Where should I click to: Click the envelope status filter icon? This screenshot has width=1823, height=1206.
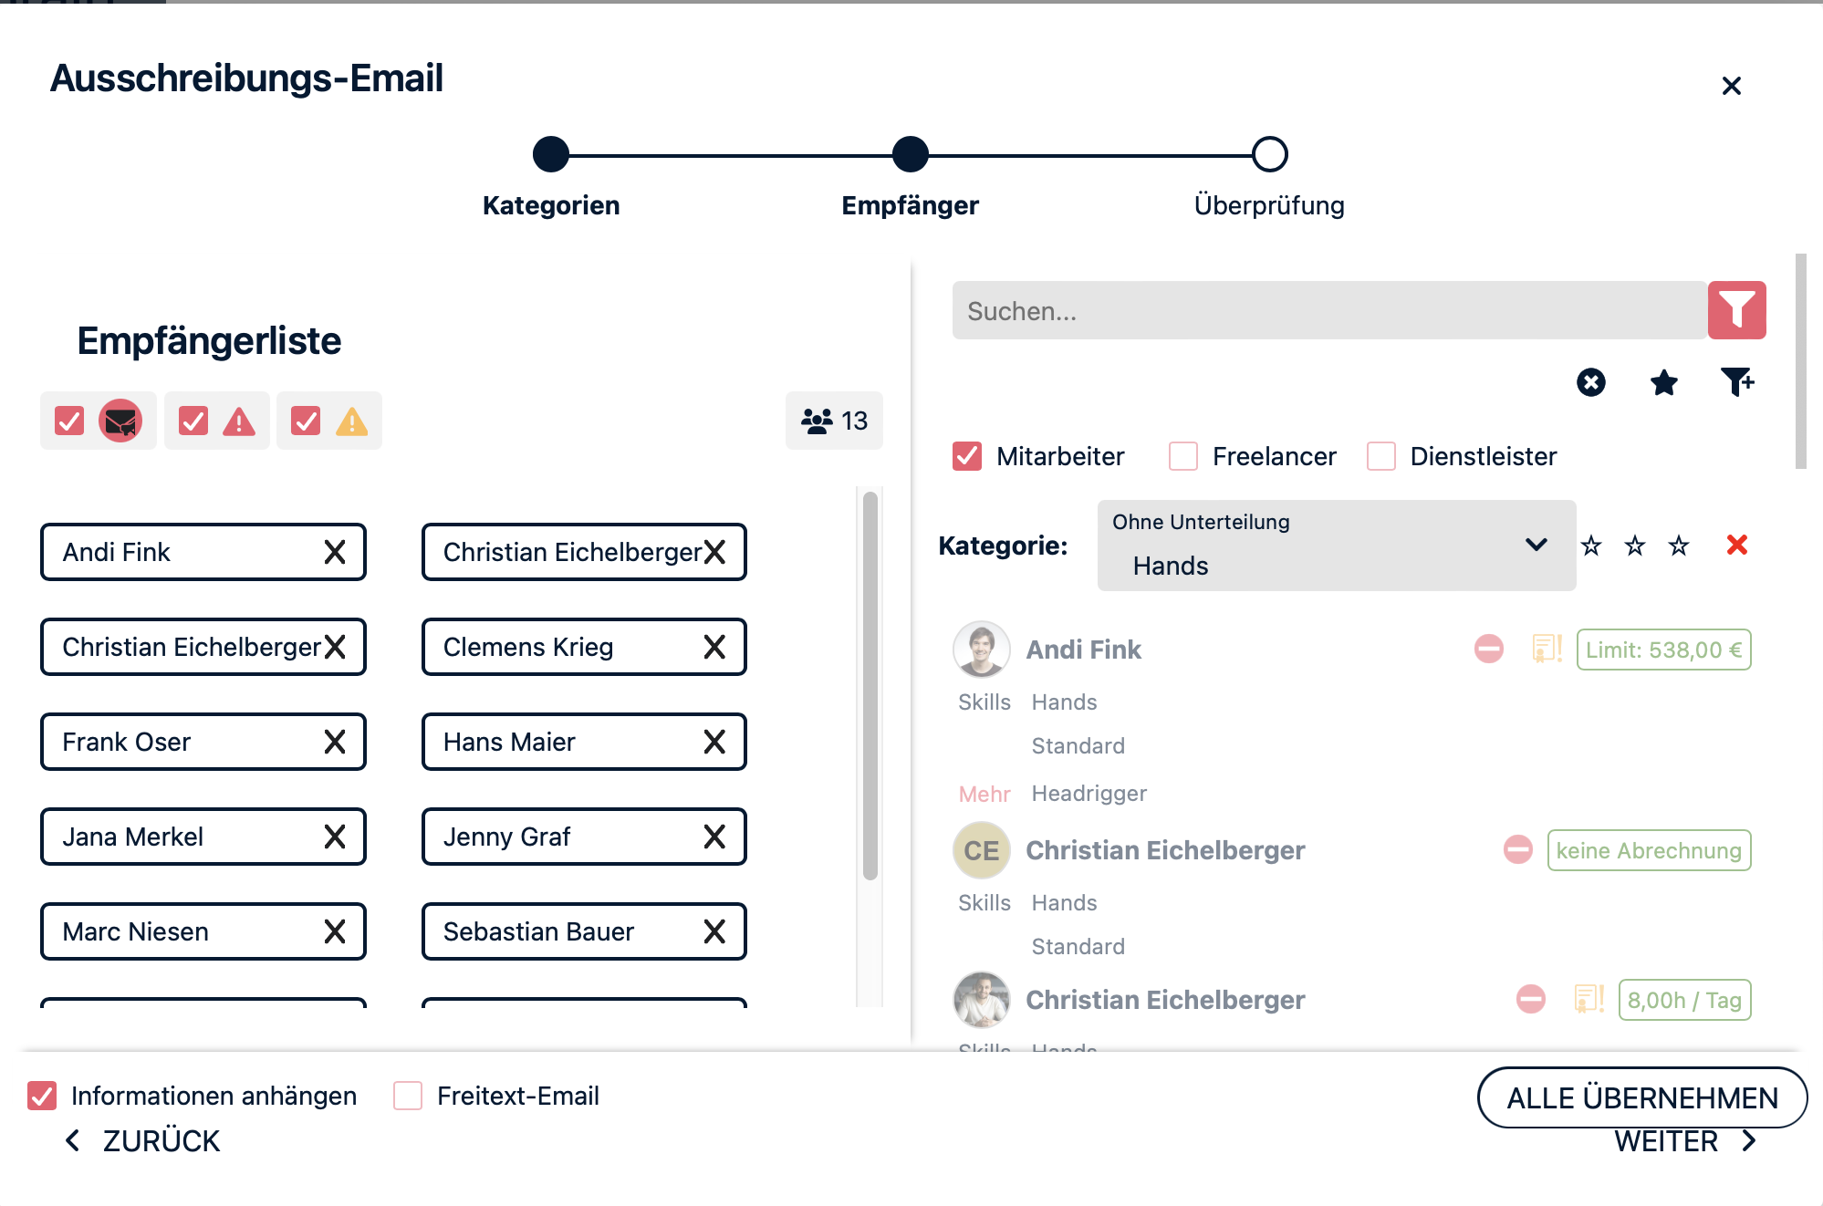coord(120,421)
